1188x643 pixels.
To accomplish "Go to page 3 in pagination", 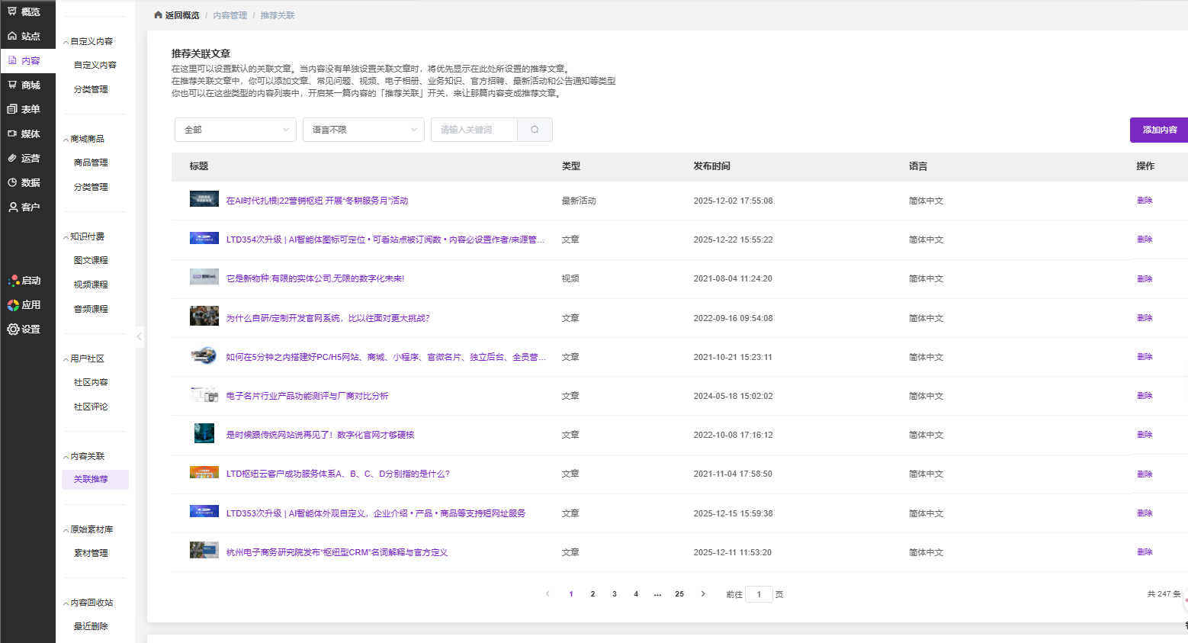I will (614, 594).
